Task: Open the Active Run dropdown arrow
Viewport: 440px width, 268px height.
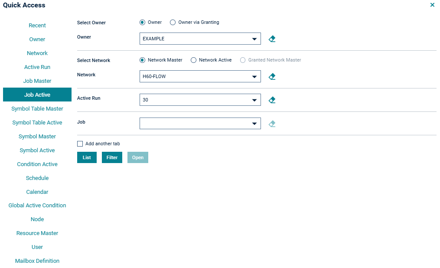Action: pos(254,100)
